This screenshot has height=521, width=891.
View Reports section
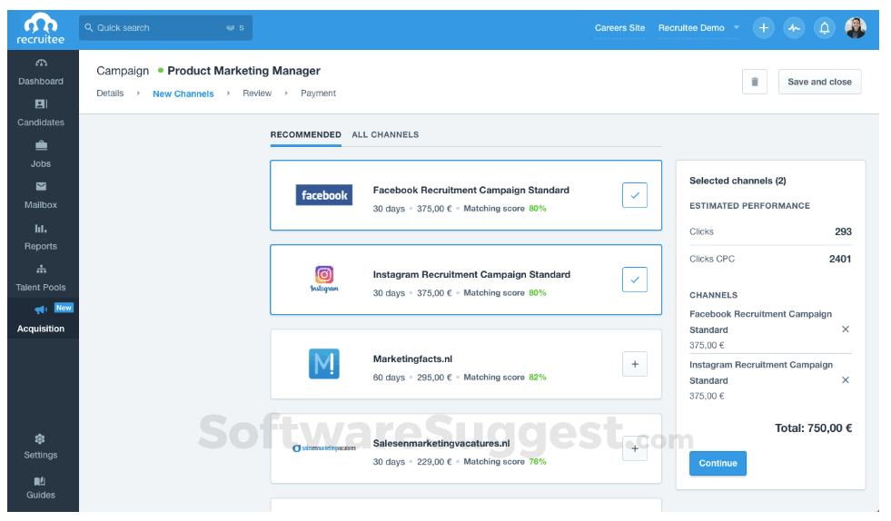coord(41,237)
